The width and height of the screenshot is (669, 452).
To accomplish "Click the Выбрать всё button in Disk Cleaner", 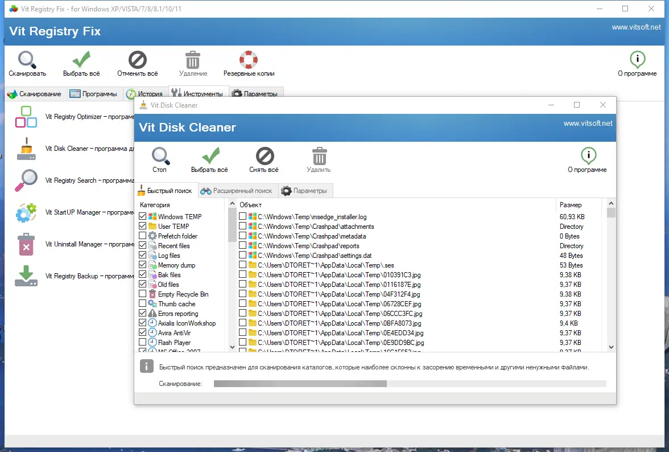I will (x=211, y=155).
